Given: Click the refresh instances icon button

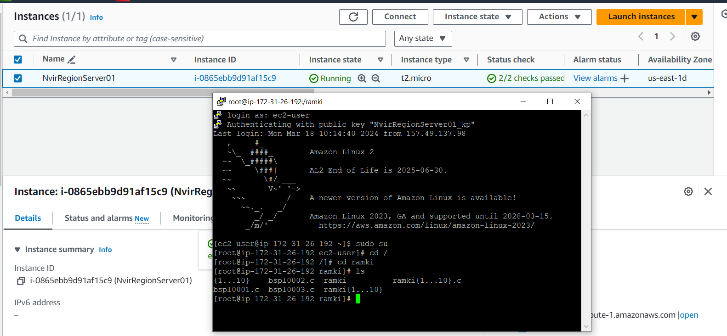Looking at the screenshot, I should pos(353,17).
